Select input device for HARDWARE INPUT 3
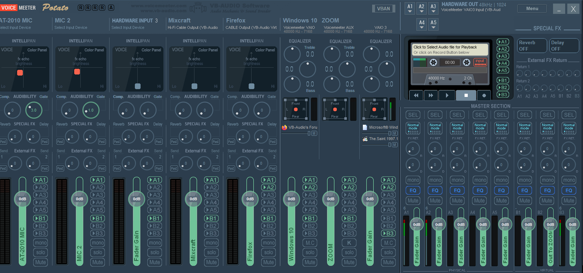 (128, 27)
